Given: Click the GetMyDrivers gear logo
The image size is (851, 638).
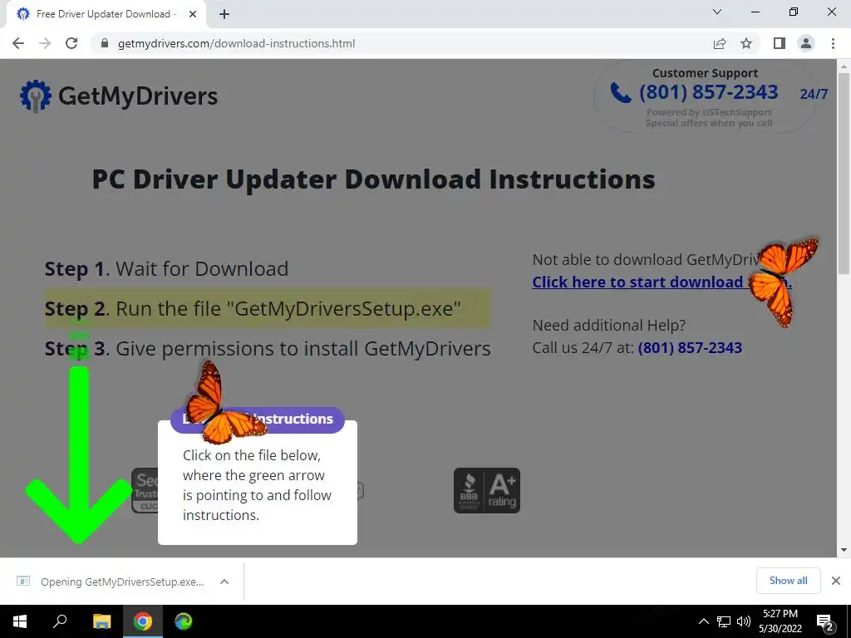Looking at the screenshot, I should pyautogui.click(x=35, y=96).
